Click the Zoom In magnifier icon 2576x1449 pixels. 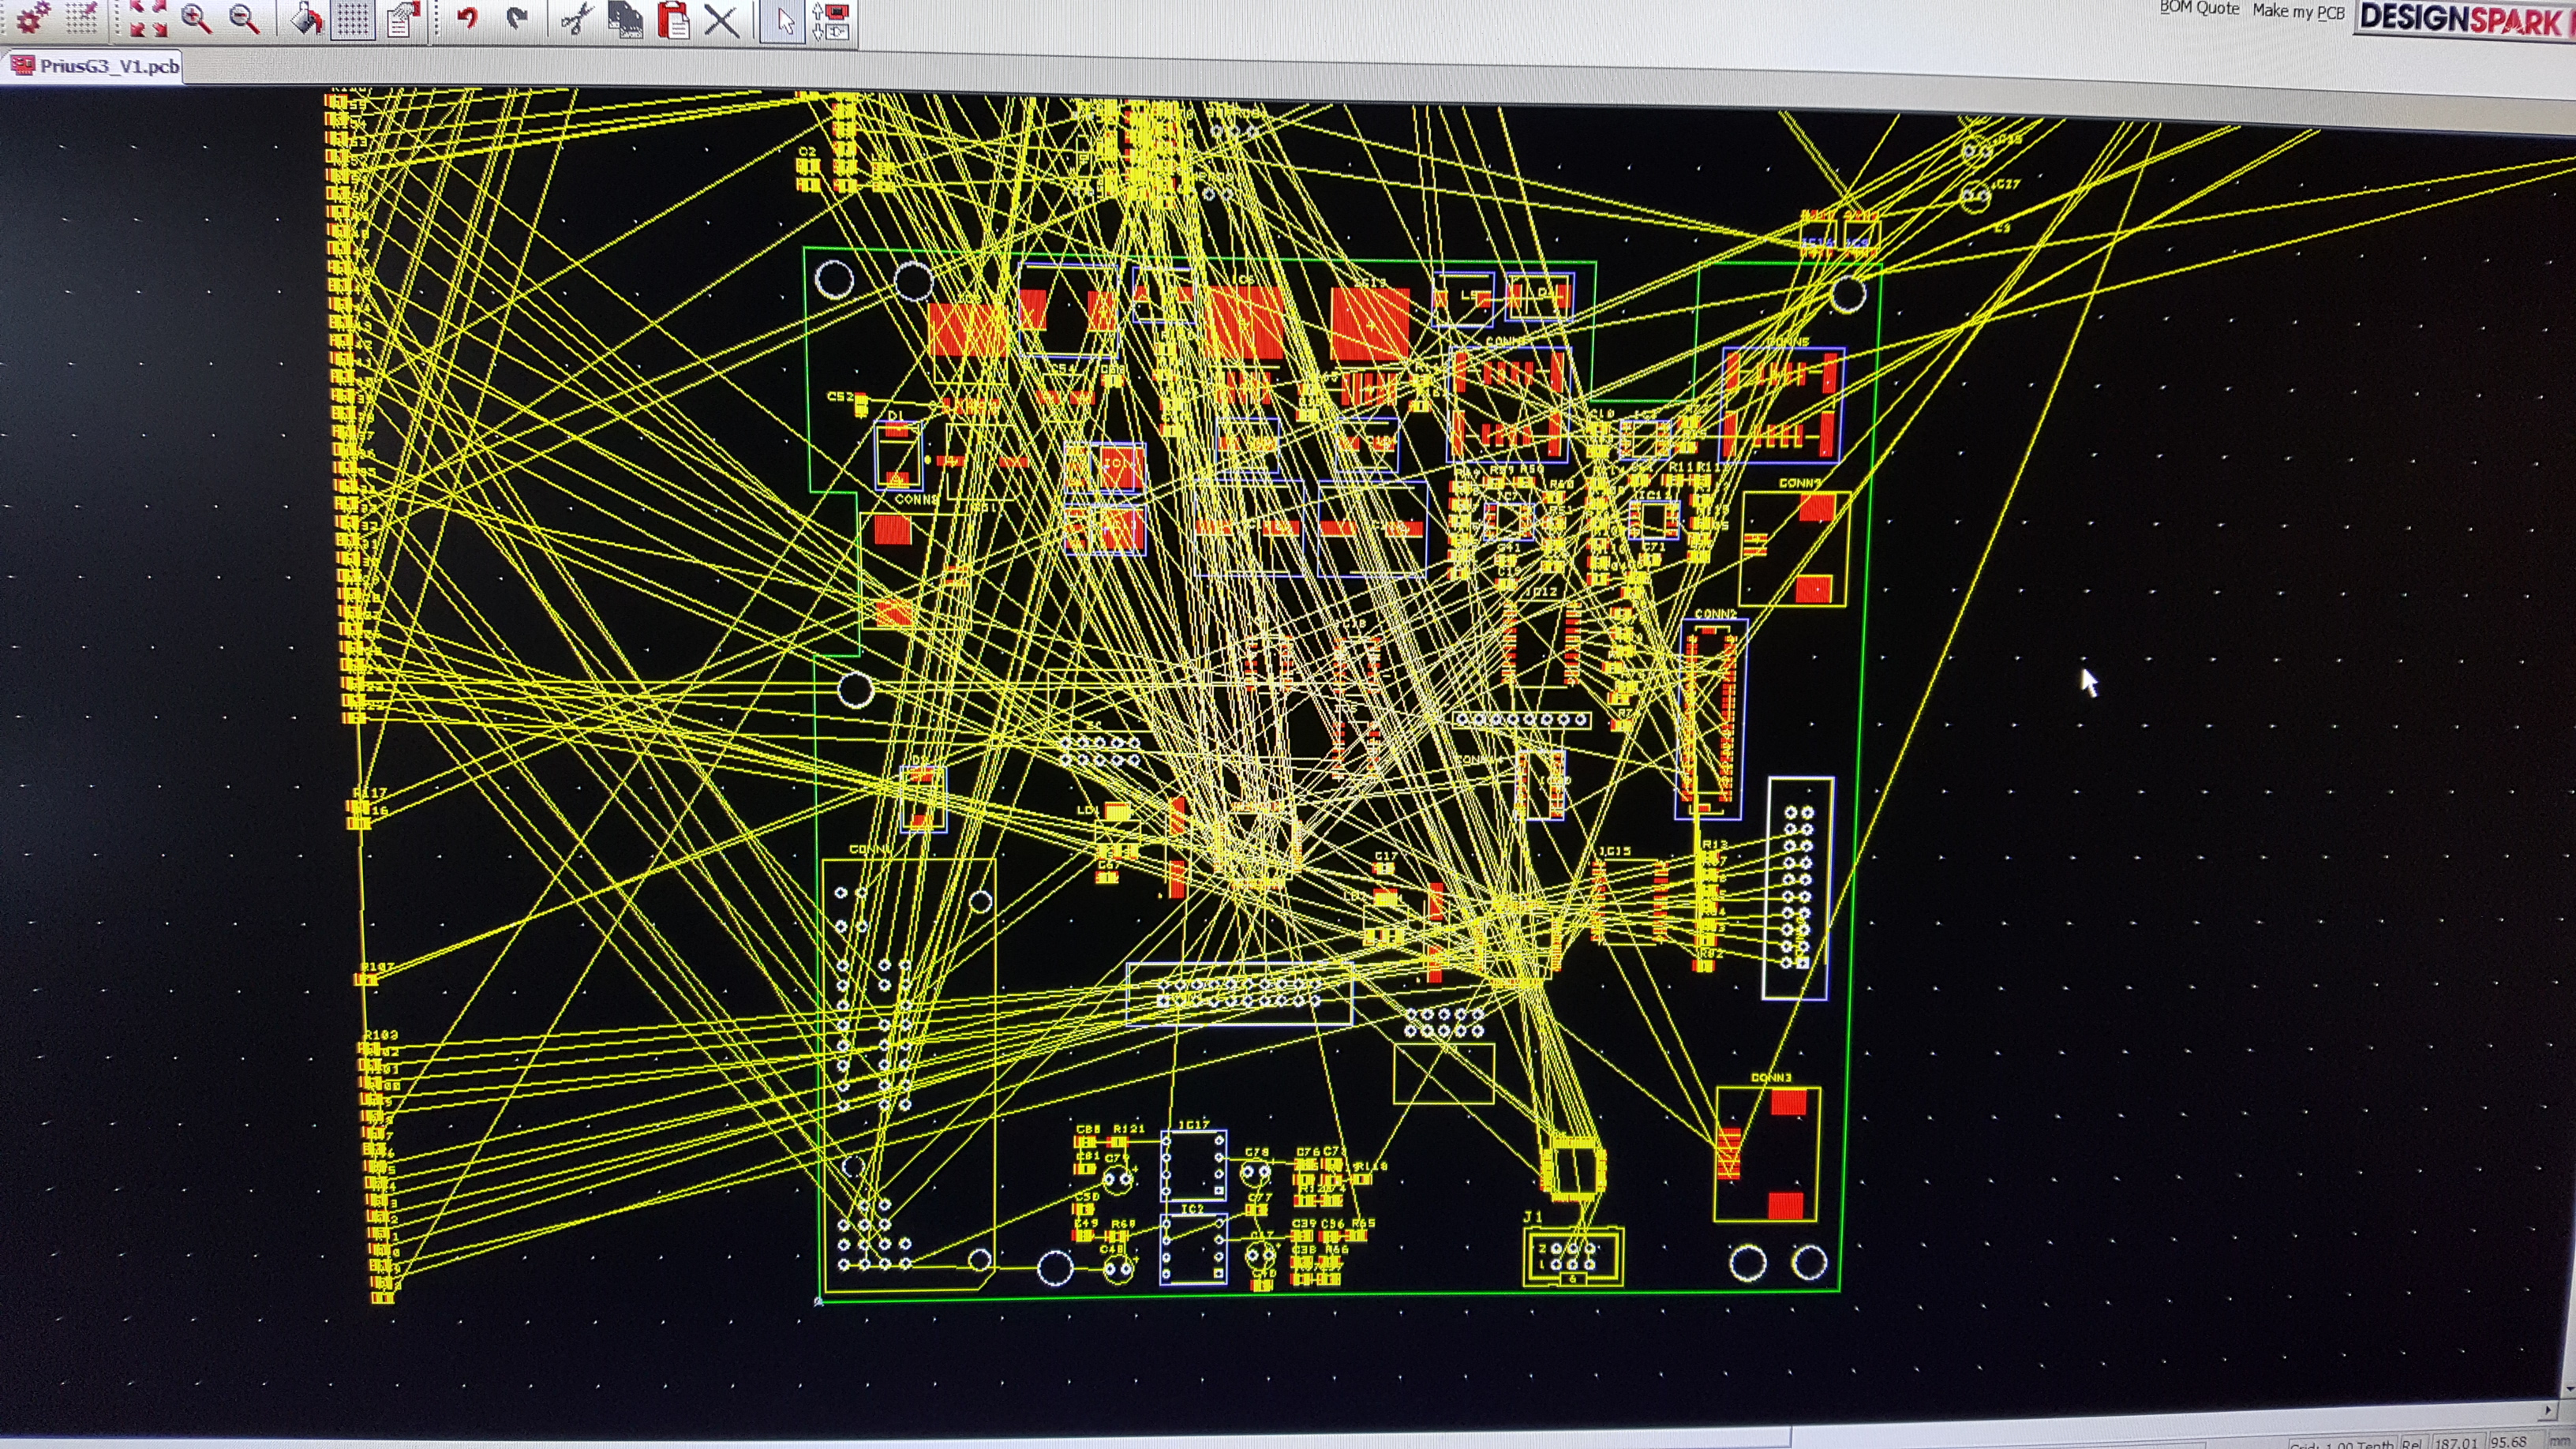(x=196, y=18)
